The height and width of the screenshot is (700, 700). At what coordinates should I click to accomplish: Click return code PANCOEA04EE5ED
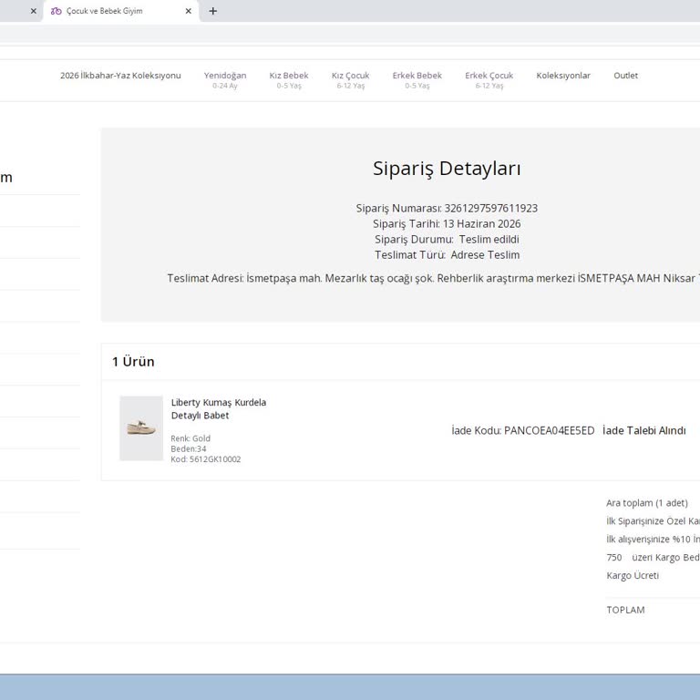549,431
